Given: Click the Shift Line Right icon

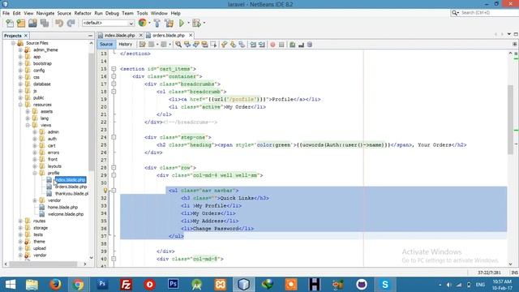Looking at the screenshot, I should coord(262,45).
